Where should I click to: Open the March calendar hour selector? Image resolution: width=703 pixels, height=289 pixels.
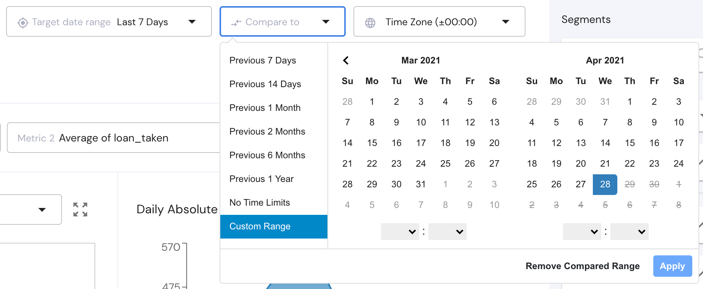click(x=400, y=232)
